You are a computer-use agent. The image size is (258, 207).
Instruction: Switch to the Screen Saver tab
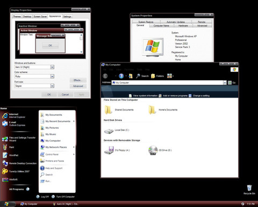tap(40, 17)
